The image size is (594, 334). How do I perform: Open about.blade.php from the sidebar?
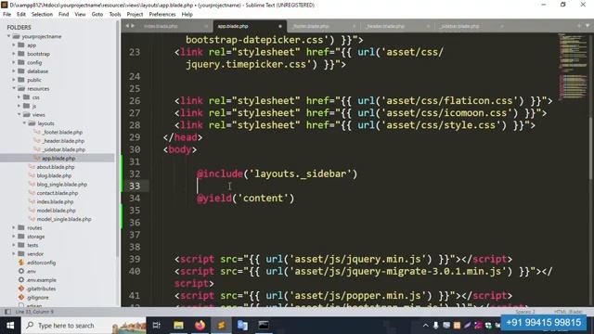tap(56, 167)
